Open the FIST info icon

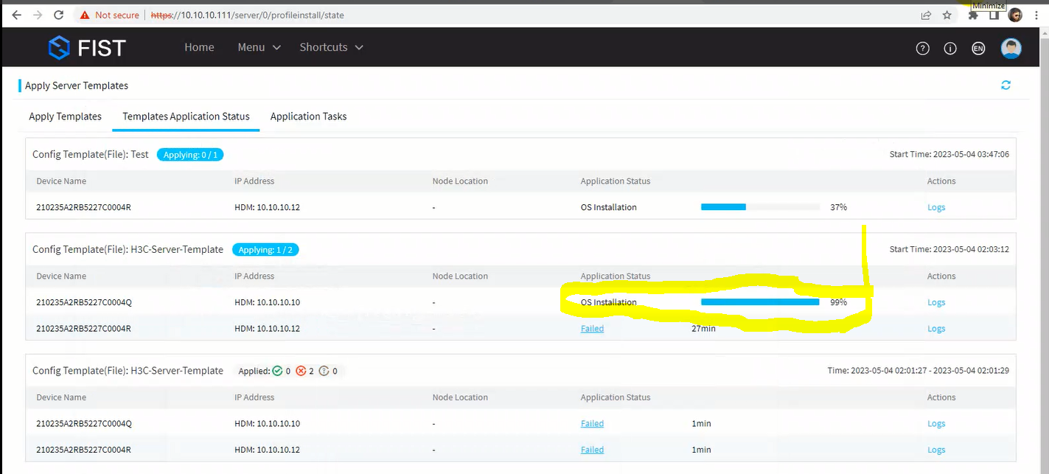(x=950, y=48)
